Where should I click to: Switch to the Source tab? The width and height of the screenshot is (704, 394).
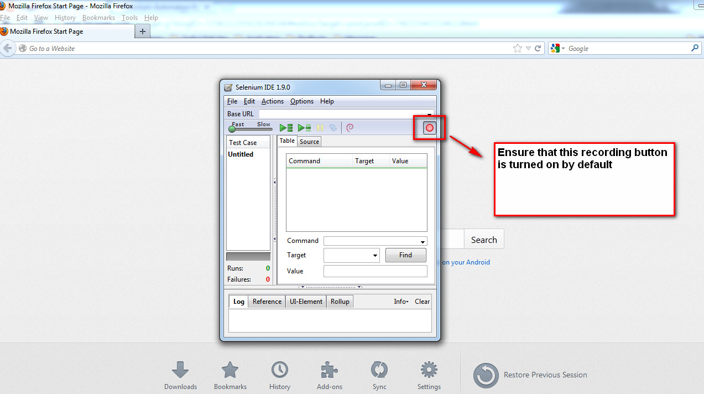309,141
